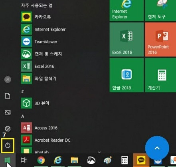Click the Internet Explorer tile

coord(127,10)
